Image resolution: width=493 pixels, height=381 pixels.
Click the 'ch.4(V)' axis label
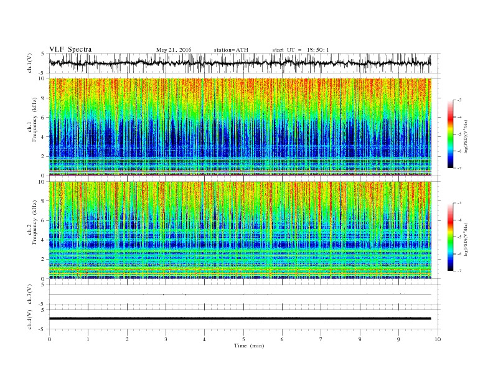(30, 320)
